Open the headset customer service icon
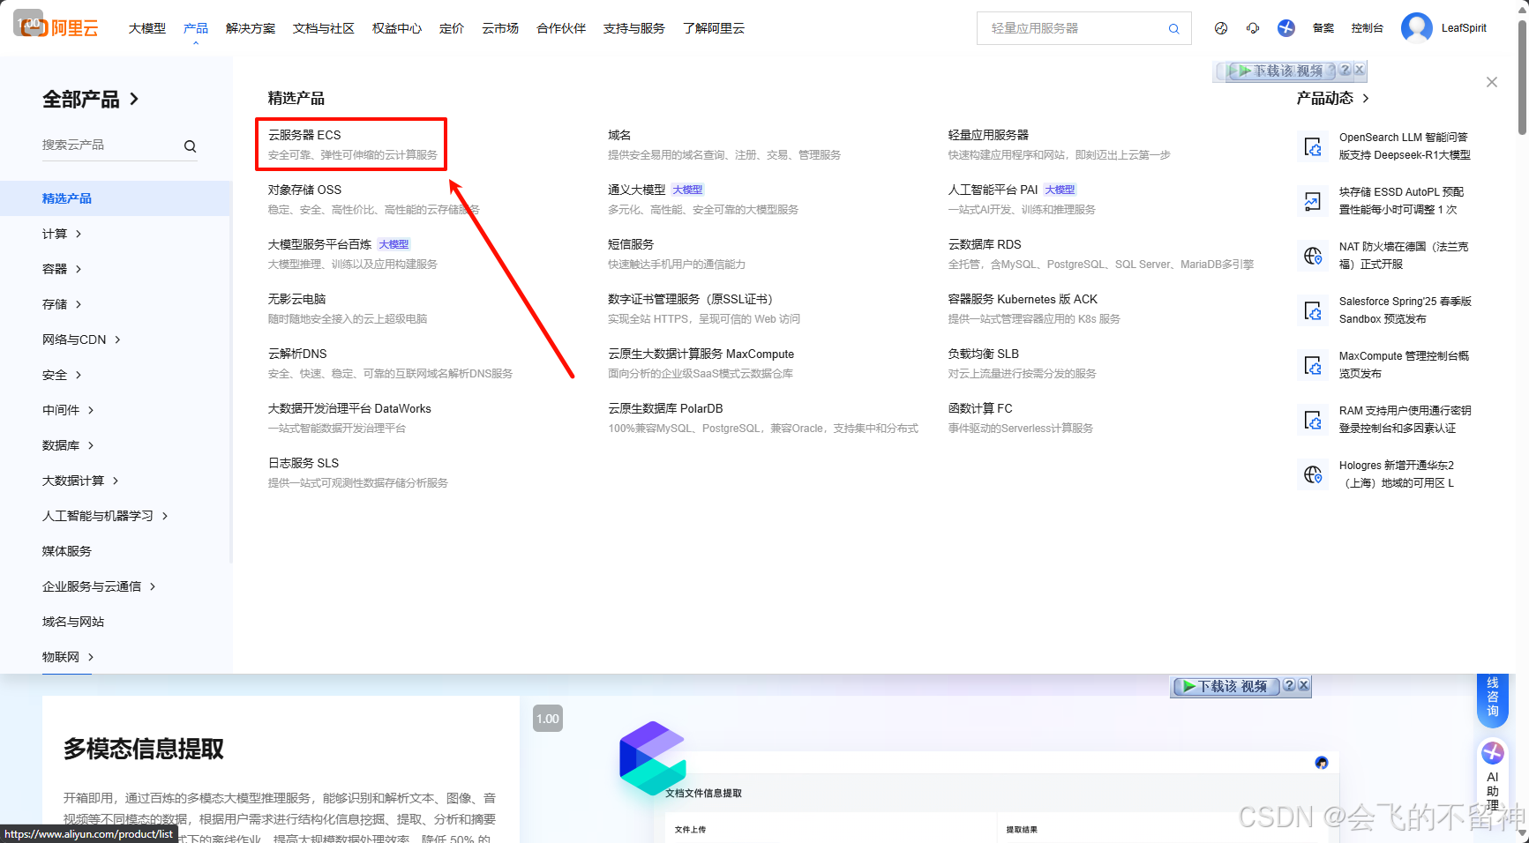The image size is (1529, 843). pos(1253,28)
